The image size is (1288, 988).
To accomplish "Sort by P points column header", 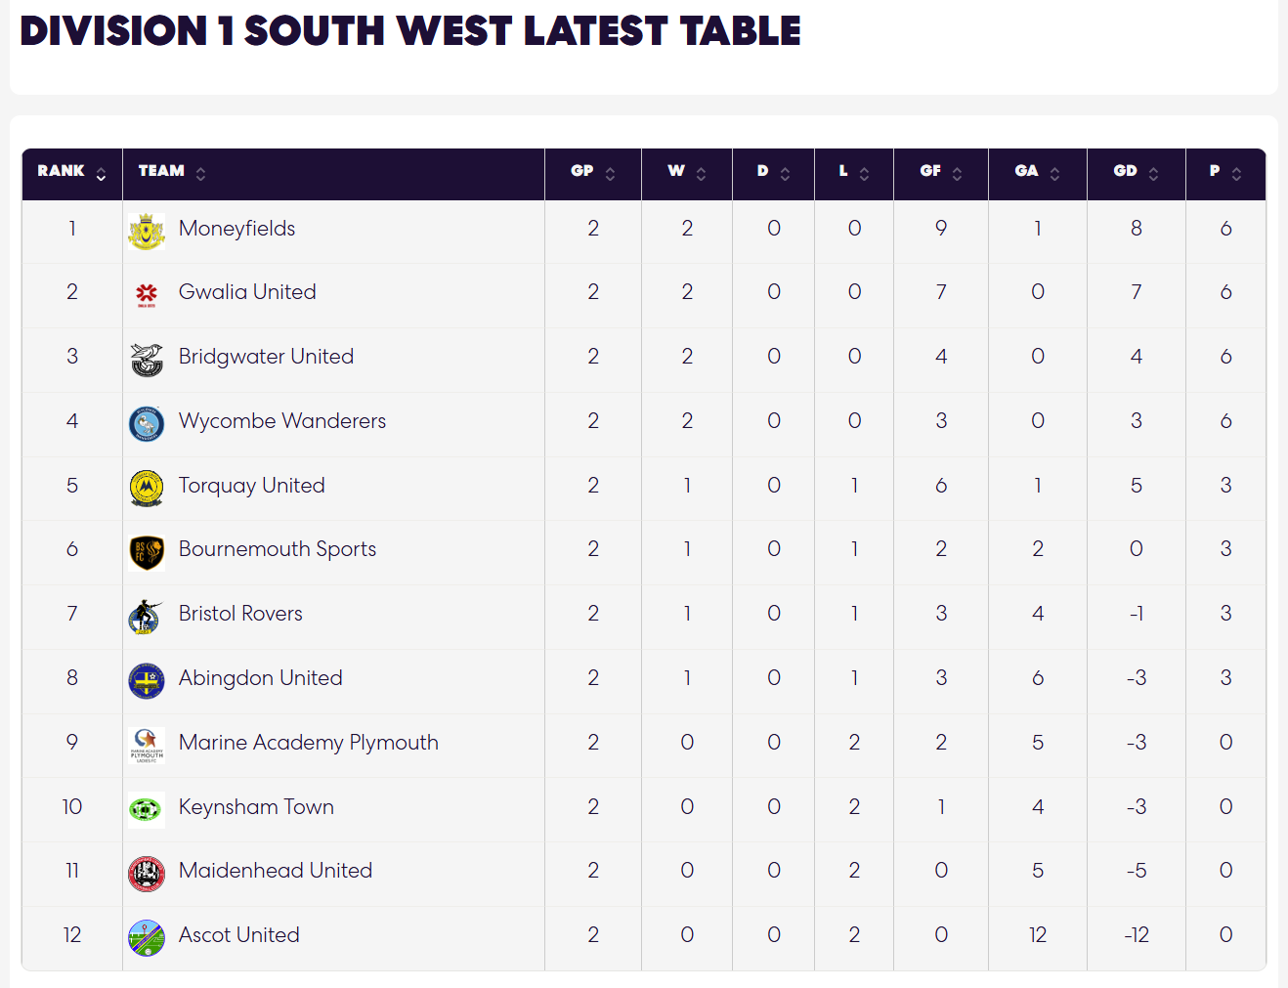I will tap(1225, 174).
